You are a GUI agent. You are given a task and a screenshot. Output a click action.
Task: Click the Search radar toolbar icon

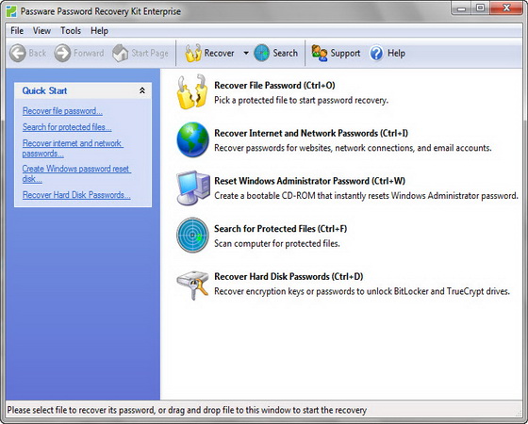(x=262, y=53)
